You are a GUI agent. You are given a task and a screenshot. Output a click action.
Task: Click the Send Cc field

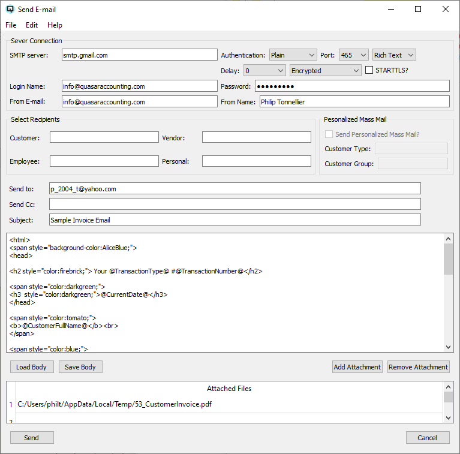pyautogui.click(x=235, y=204)
